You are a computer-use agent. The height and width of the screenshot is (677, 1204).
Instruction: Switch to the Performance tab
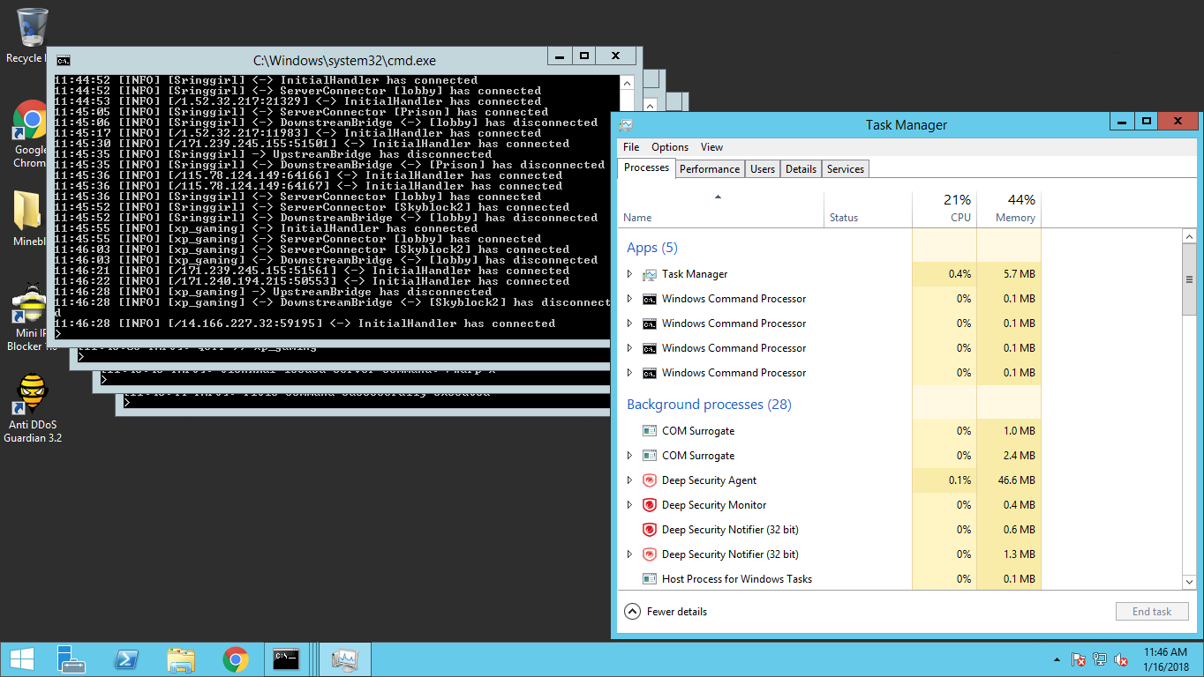pos(709,169)
